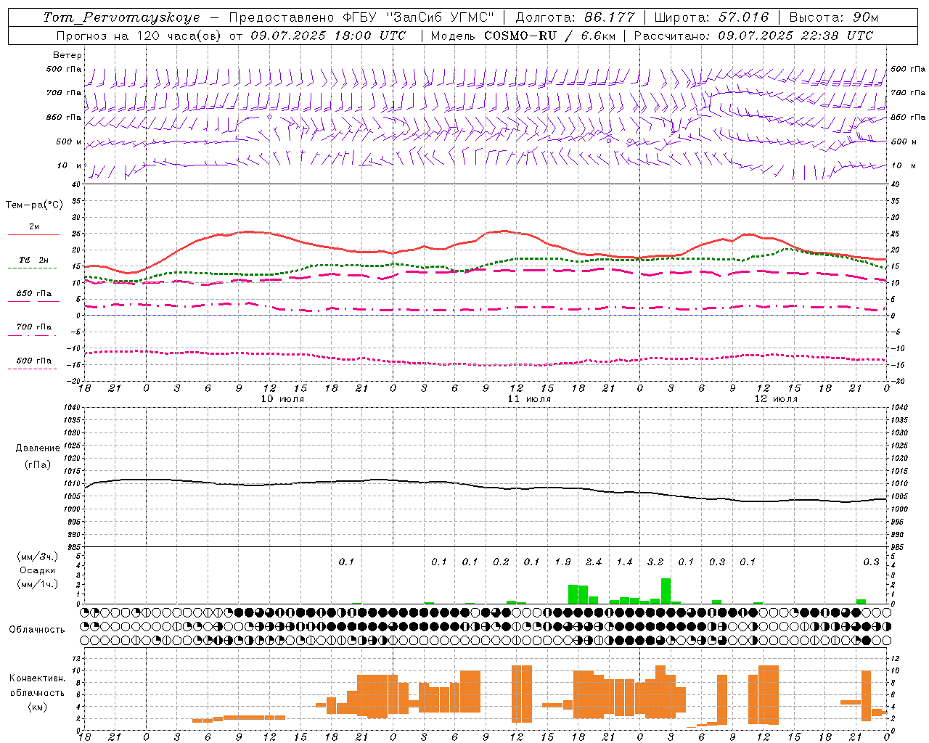
Task: Click the date label 12 июля
Action: (776, 399)
